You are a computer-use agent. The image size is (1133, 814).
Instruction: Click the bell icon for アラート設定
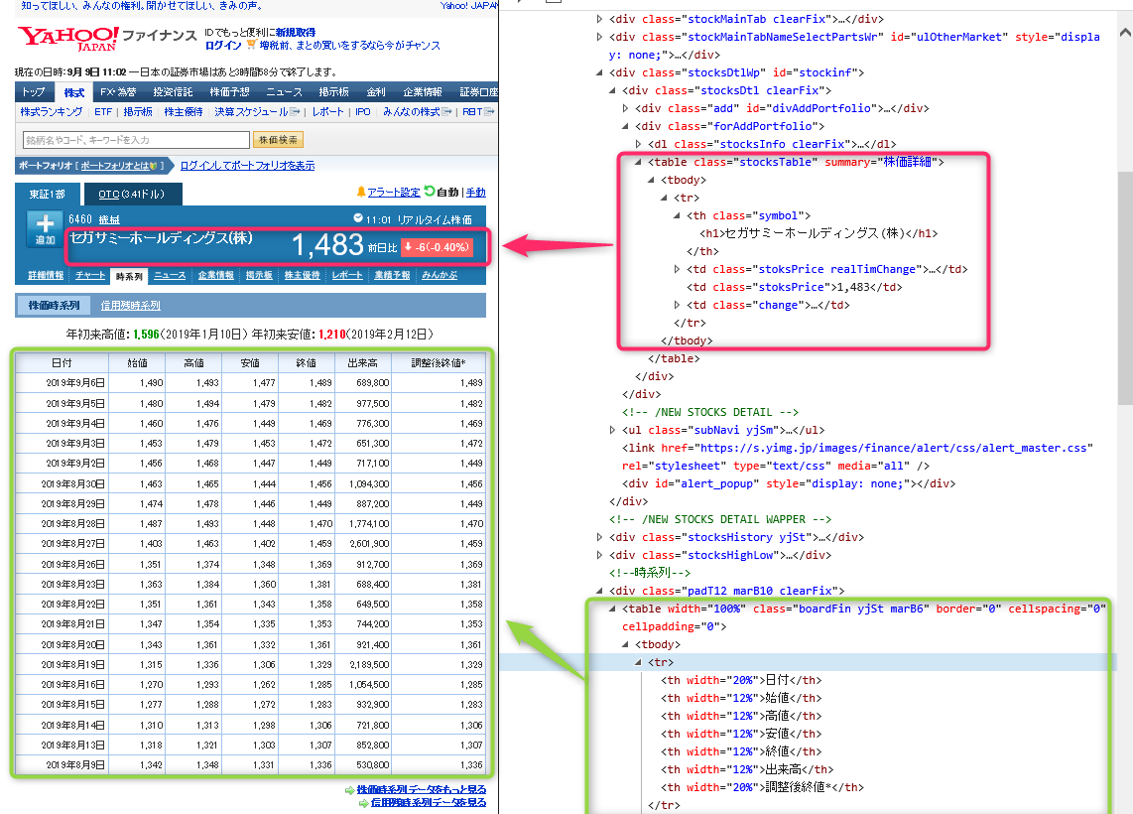[360, 192]
